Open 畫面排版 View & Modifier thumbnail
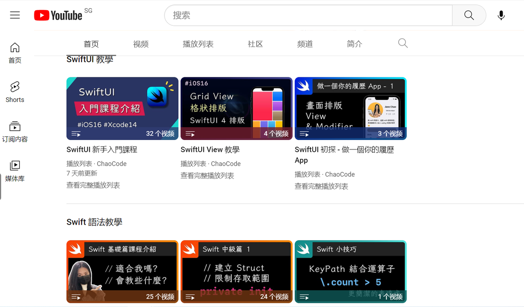The width and height of the screenshot is (524, 307). pos(351,108)
